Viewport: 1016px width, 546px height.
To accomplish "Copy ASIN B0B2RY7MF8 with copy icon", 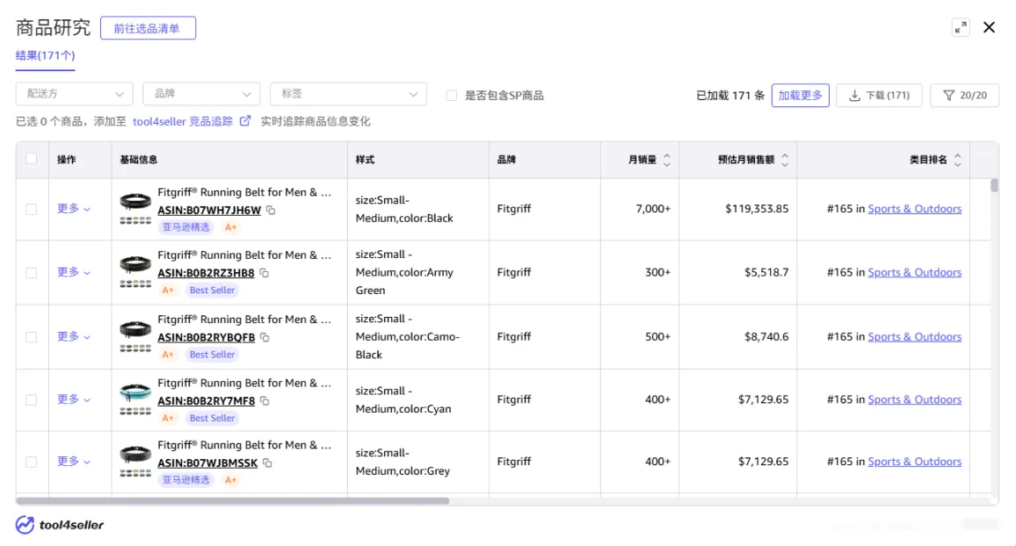I will [265, 400].
